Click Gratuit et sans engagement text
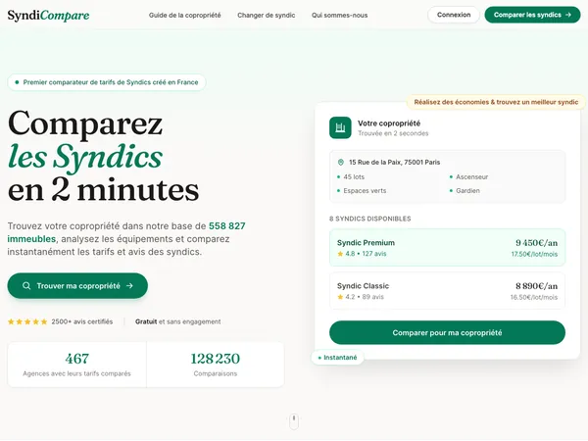The image size is (588, 441). coord(177,321)
